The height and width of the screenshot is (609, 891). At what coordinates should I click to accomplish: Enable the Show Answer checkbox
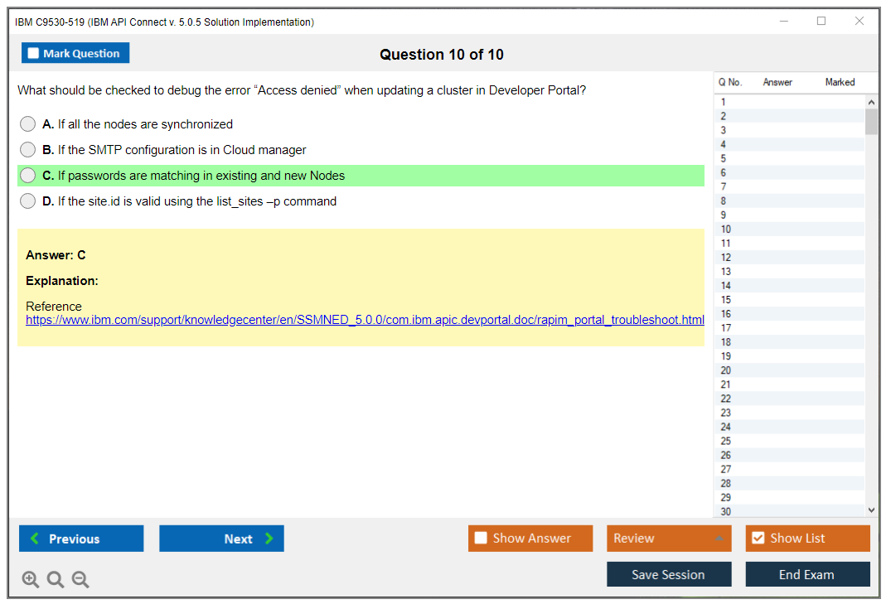[x=481, y=539]
